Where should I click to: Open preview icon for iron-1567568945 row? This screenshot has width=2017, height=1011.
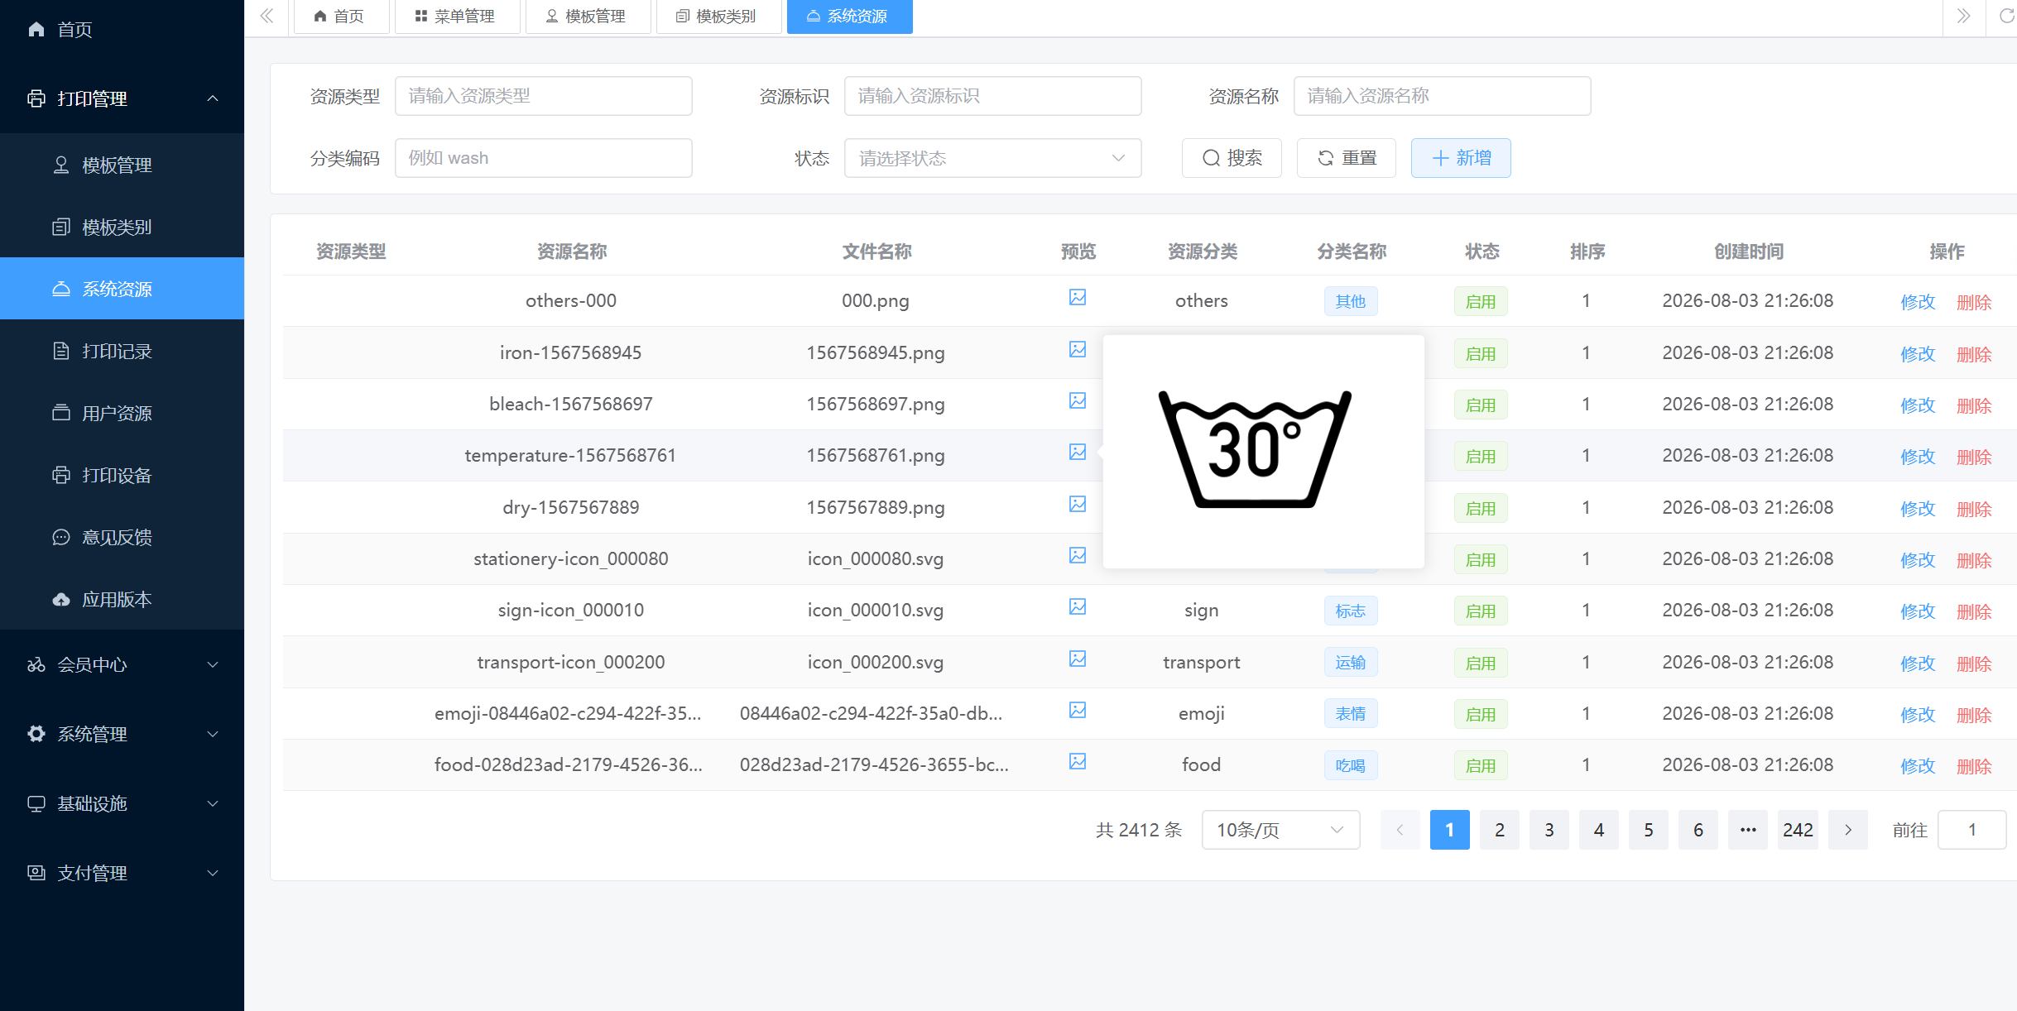point(1077,349)
